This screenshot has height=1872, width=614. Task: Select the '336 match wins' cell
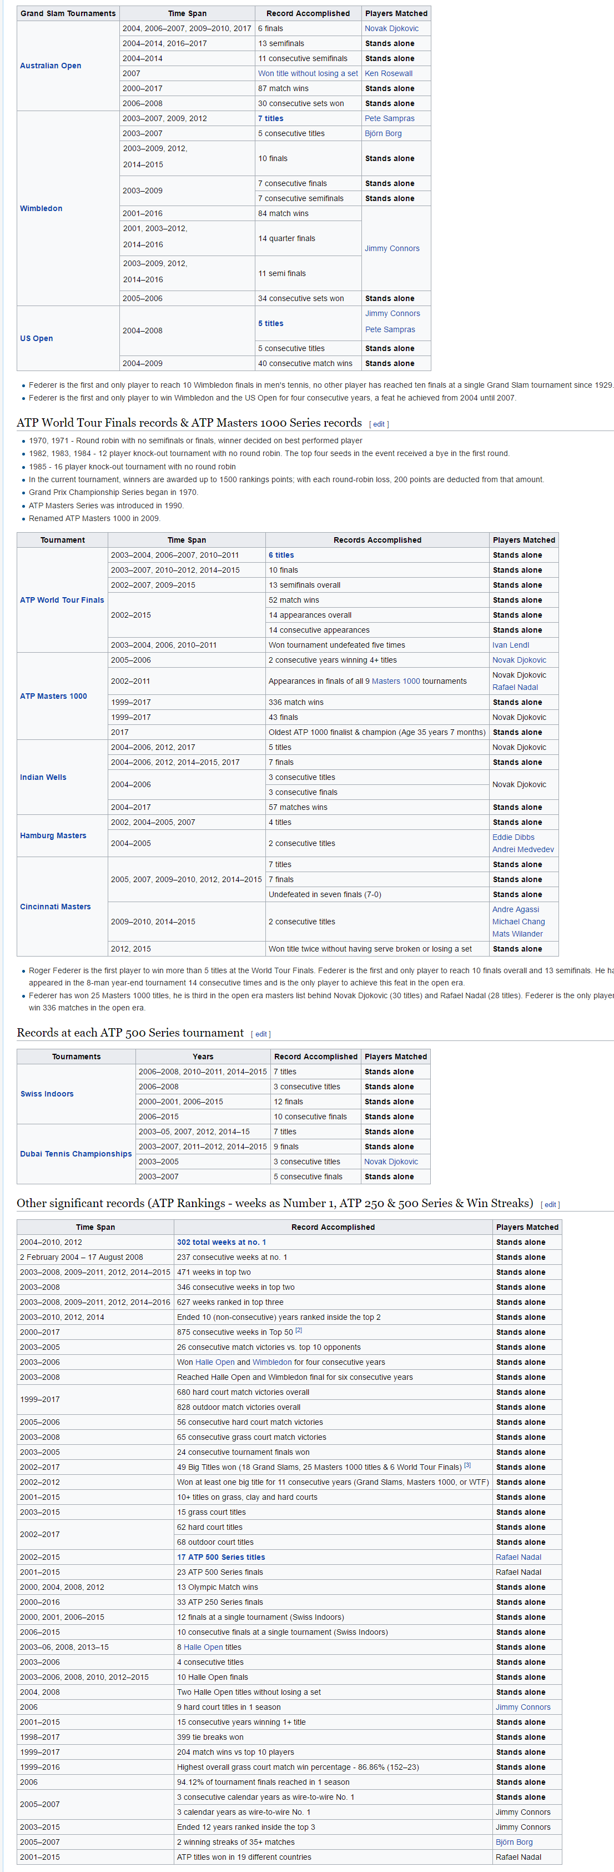tap(377, 702)
